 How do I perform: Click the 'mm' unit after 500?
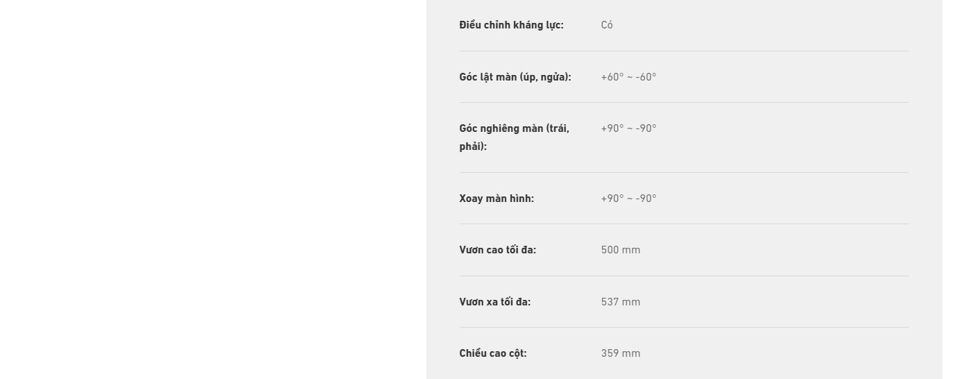coord(631,250)
